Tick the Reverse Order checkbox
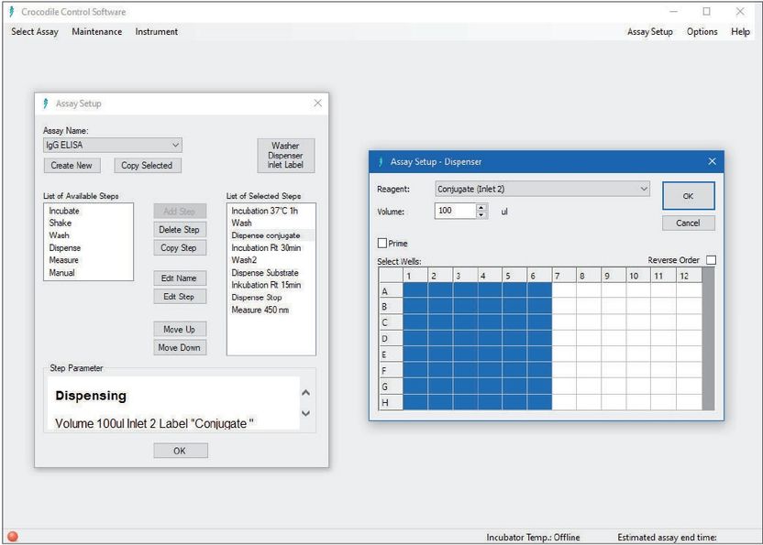This screenshot has width=763, height=545. pyautogui.click(x=711, y=260)
